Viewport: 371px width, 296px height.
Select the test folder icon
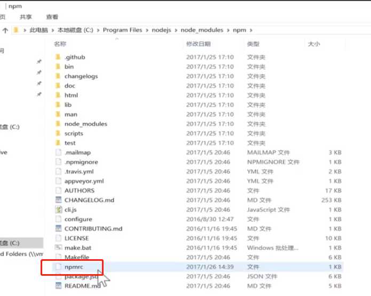tap(58, 143)
